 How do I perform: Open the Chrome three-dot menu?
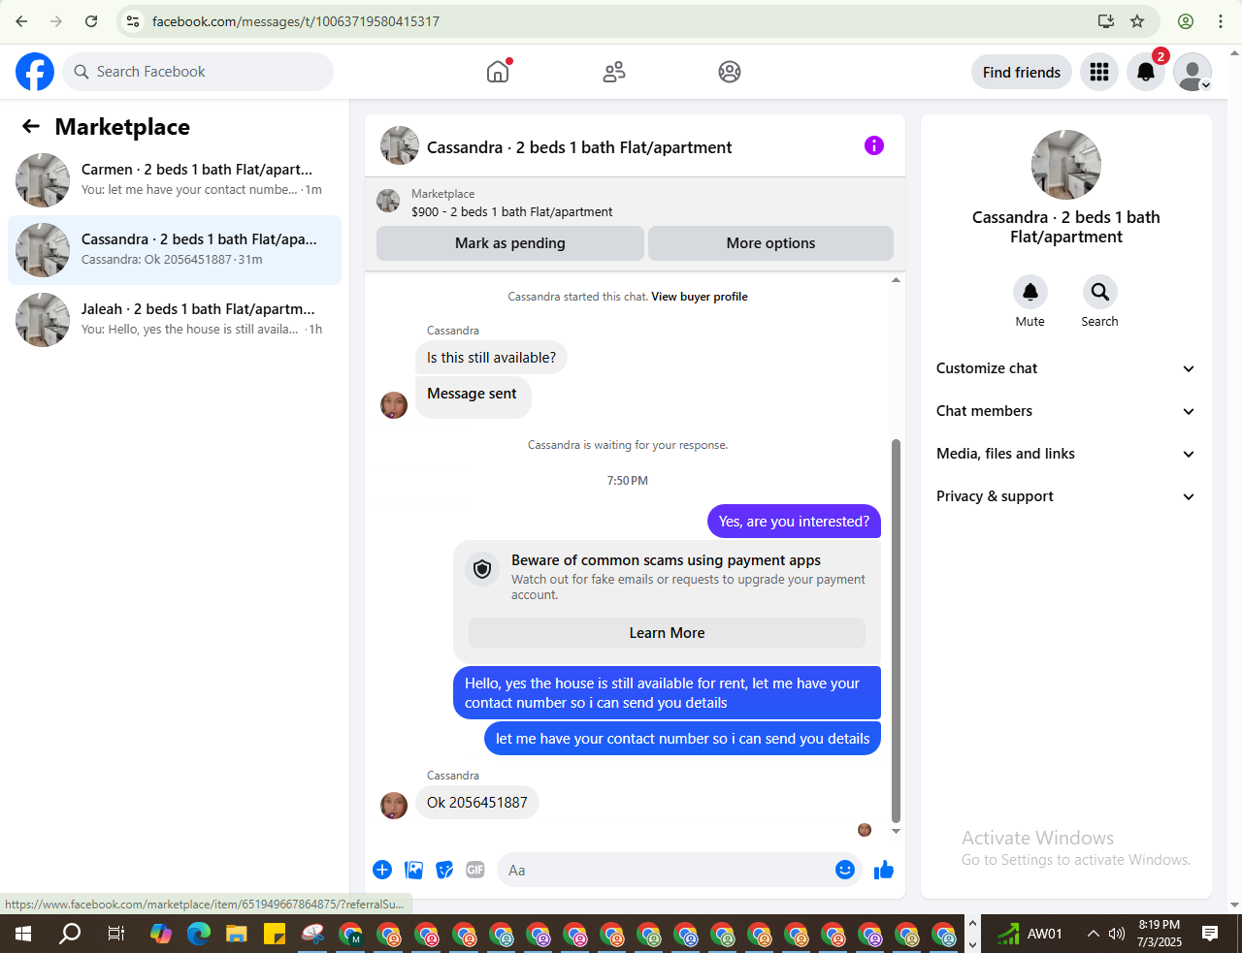pyautogui.click(x=1221, y=21)
